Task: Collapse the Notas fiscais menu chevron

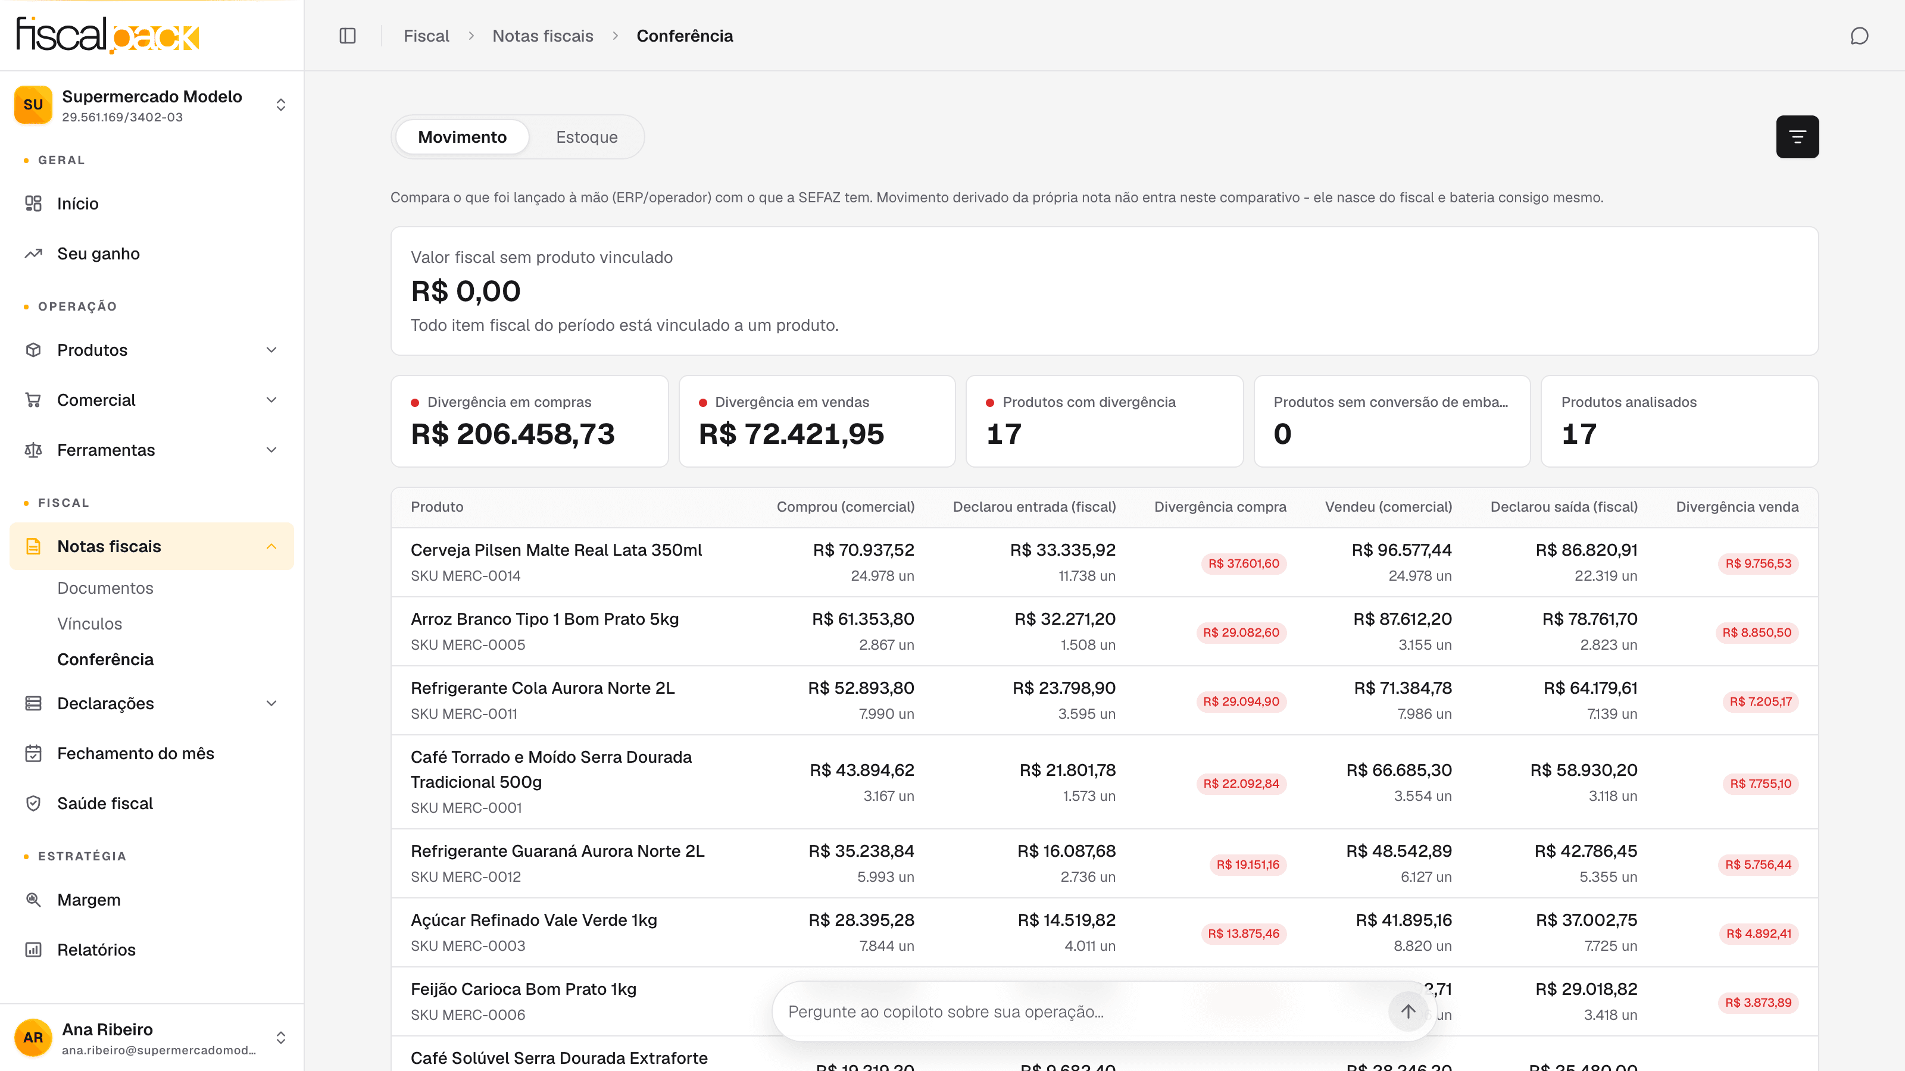Action: pyautogui.click(x=271, y=546)
